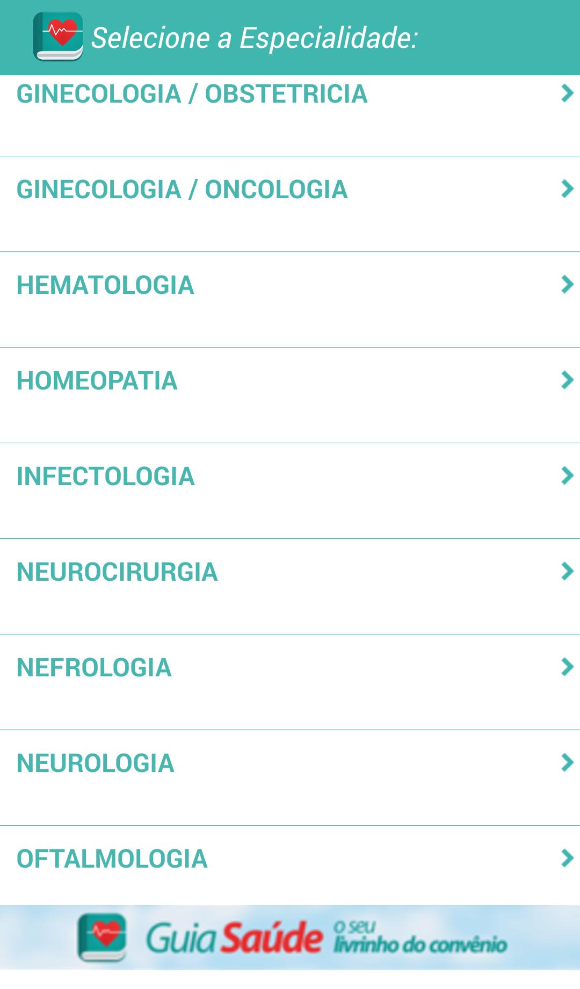Choose OFTALMOLOGIA from the list

point(112,860)
